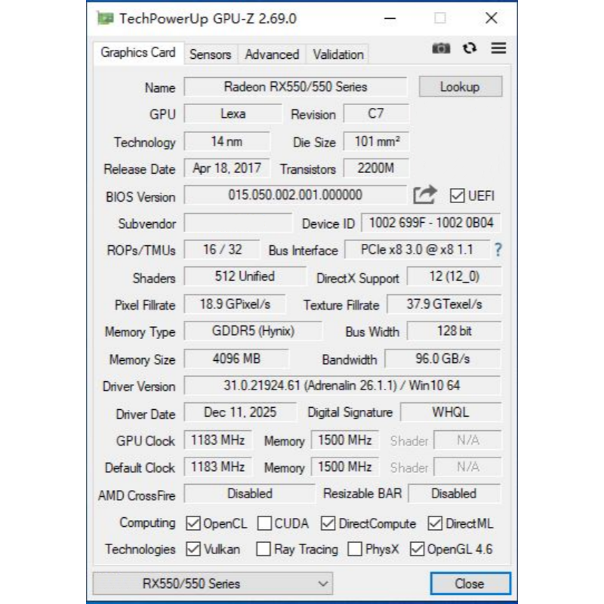604x604 pixels.
Task: Switch to the Sensors tab
Action: (x=211, y=54)
